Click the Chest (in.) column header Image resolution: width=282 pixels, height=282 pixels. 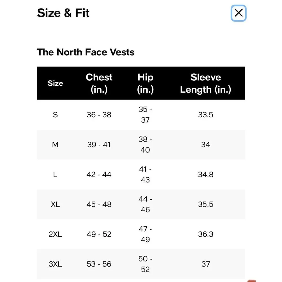tap(99, 83)
